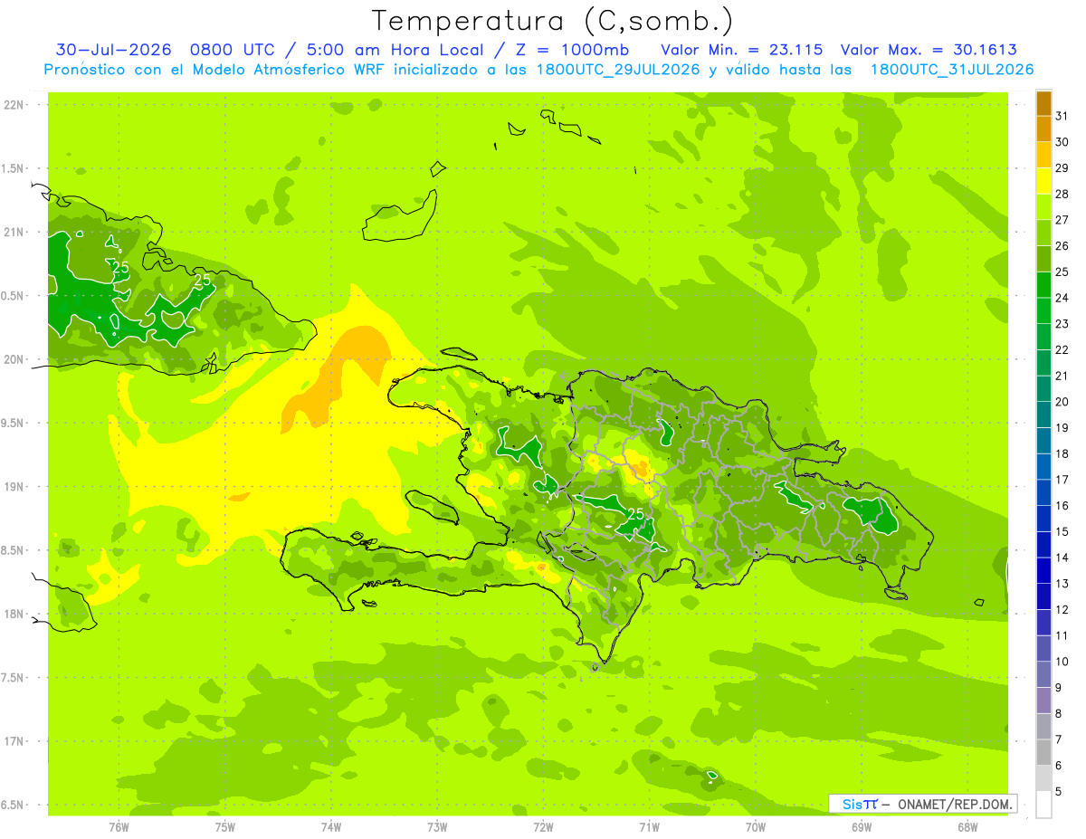The image size is (1086, 839).
Task: Click the legend value label "31"
Action: [1062, 116]
